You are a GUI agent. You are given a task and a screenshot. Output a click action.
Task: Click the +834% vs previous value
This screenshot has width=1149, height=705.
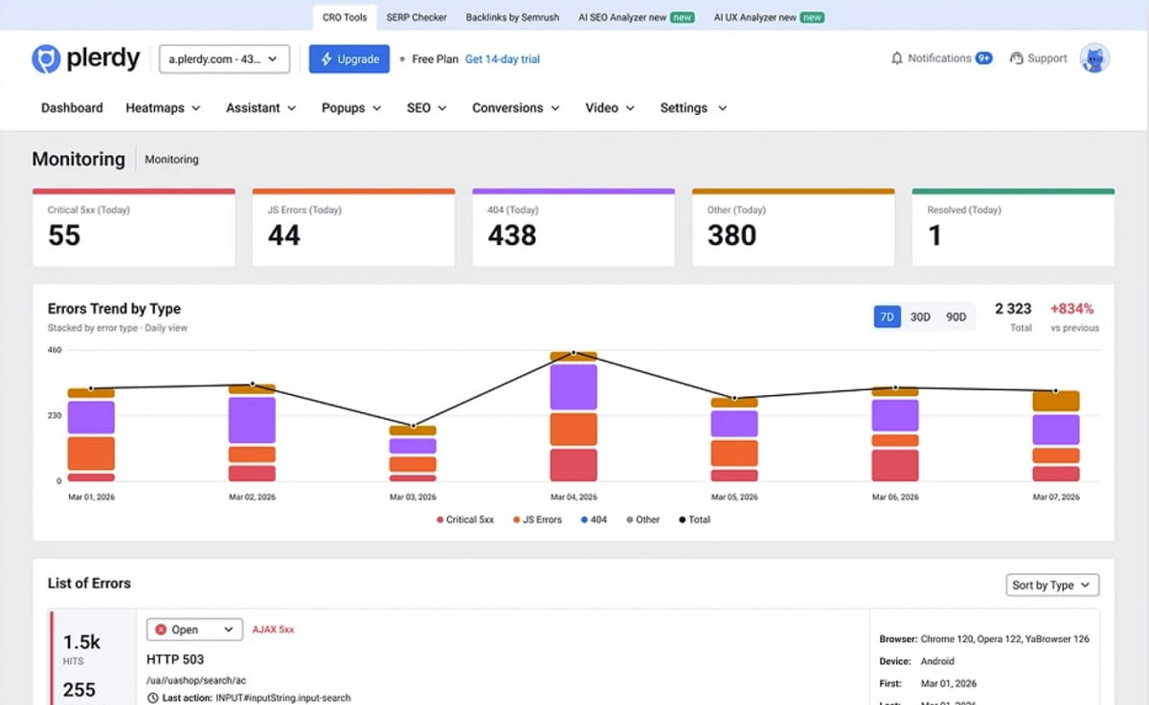1072,309
